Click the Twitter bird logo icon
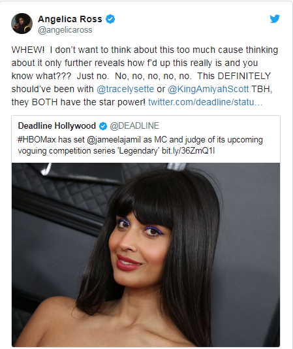293x349 pixels. (x=275, y=19)
